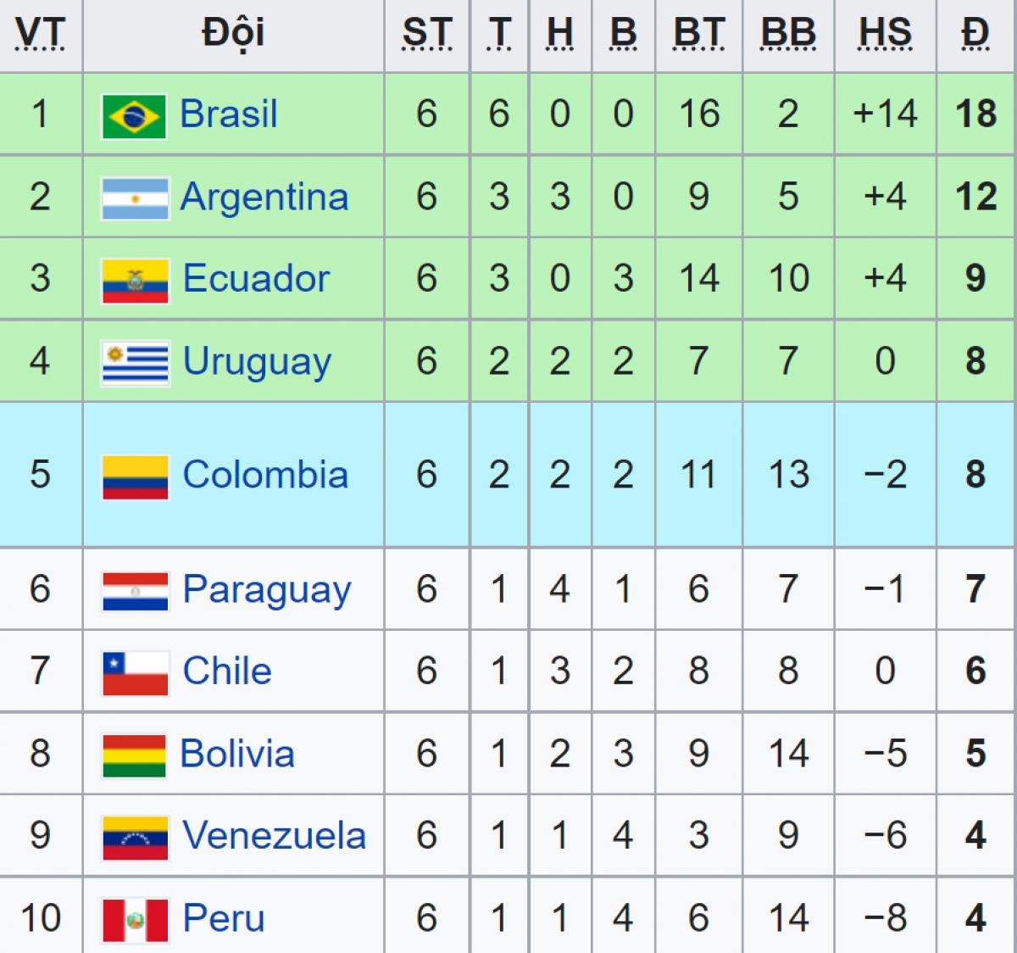
Task: Click the Uruguay flag icon
Action: 135,363
